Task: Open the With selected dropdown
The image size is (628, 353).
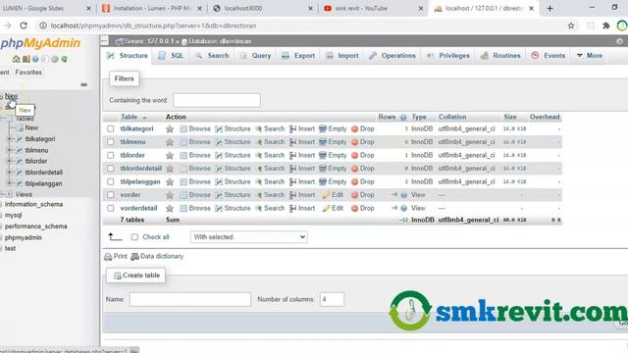Action: point(248,237)
